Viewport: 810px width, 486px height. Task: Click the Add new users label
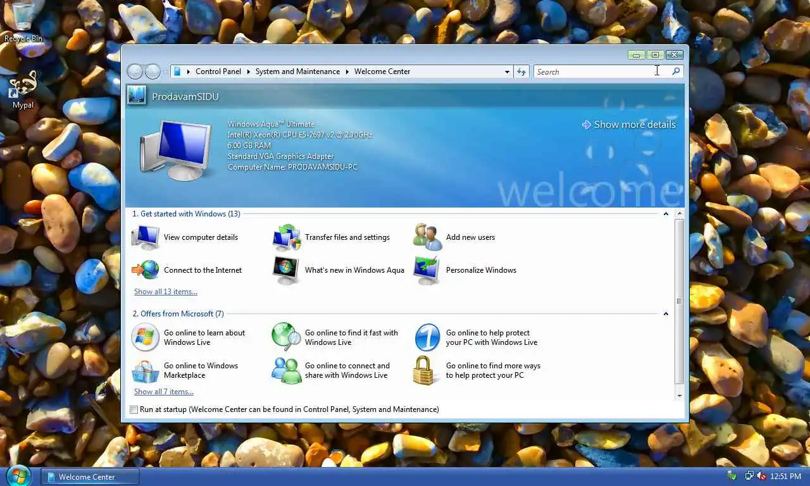coord(470,237)
